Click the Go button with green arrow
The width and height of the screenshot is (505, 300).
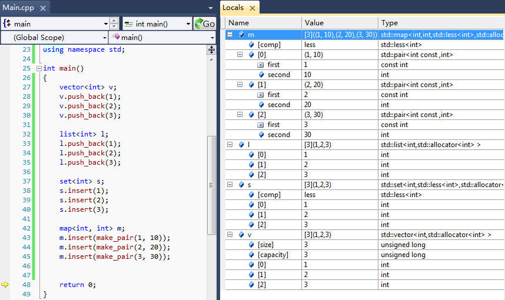205,24
